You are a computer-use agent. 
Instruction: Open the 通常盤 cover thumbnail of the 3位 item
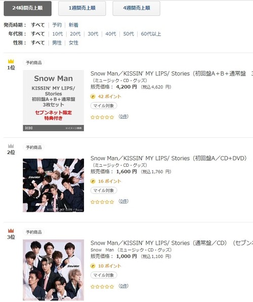(x=53, y=270)
